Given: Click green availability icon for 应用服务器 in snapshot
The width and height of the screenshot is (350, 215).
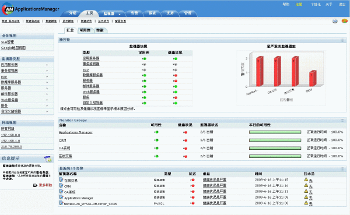Looking at the screenshot, I should coord(144,59).
